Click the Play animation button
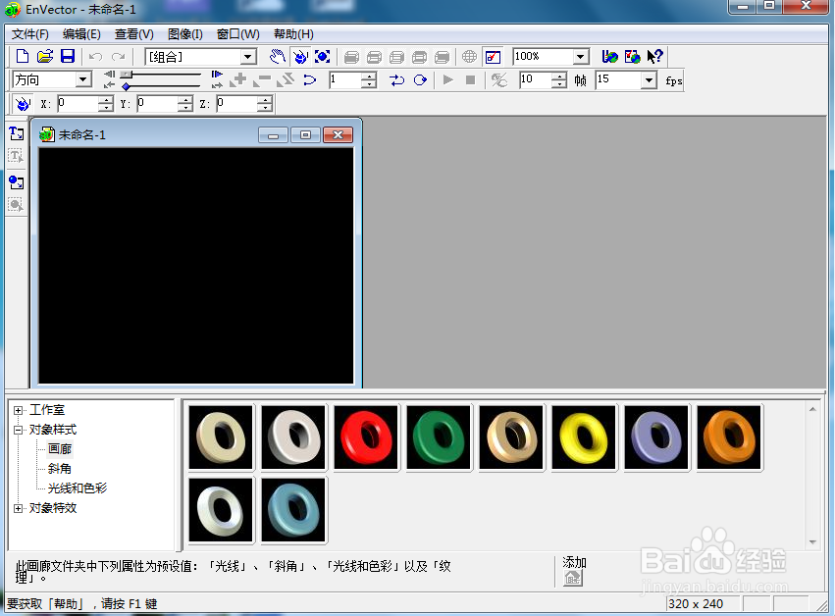 click(447, 79)
